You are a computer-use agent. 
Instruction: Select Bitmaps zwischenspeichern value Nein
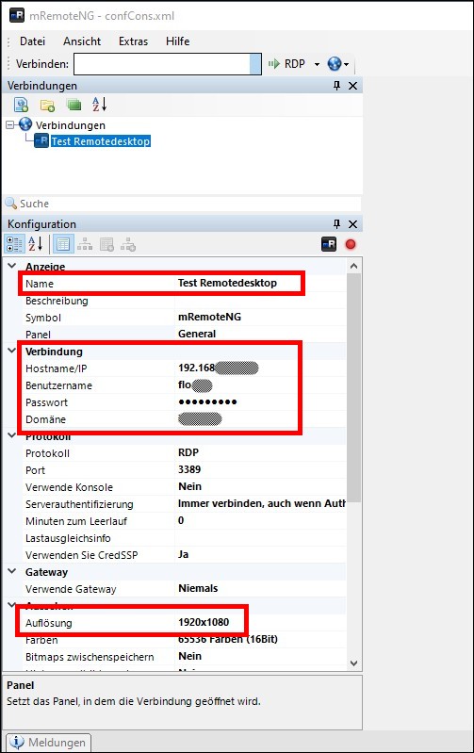tap(189, 656)
